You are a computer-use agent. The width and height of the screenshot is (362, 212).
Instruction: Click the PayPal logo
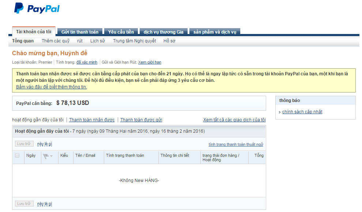[37, 8]
